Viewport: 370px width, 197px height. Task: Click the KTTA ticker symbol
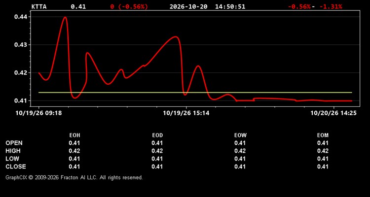click(x=39, y=6)
